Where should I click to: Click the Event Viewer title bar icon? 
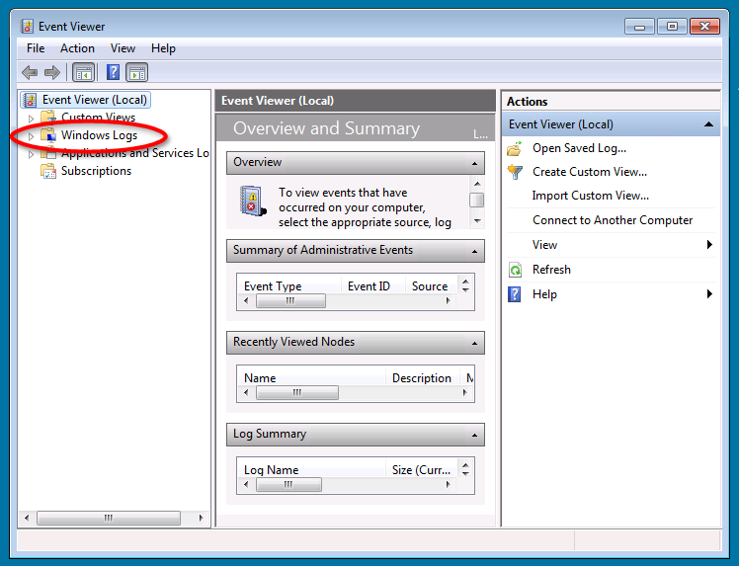coord(27,27)
